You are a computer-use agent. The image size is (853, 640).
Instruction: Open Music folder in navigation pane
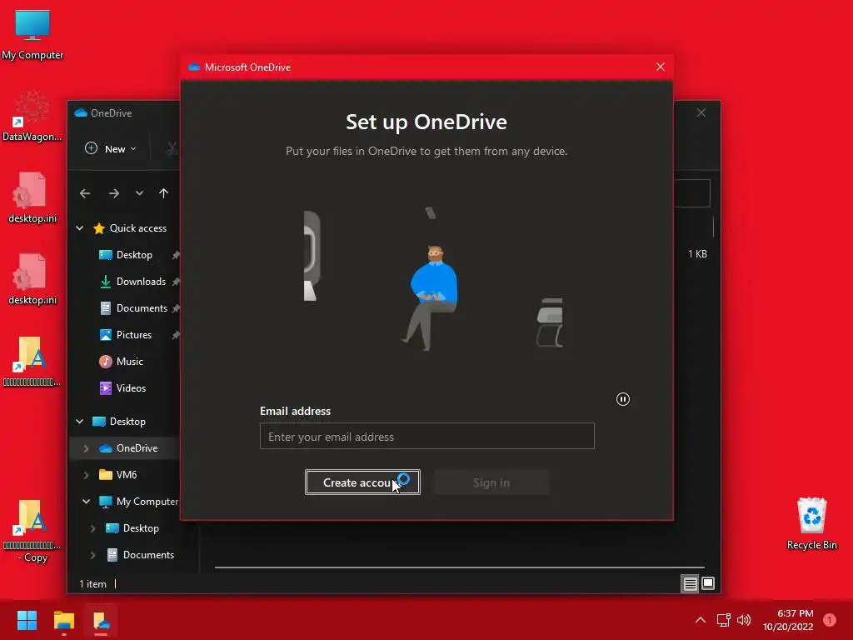(129, 362)
